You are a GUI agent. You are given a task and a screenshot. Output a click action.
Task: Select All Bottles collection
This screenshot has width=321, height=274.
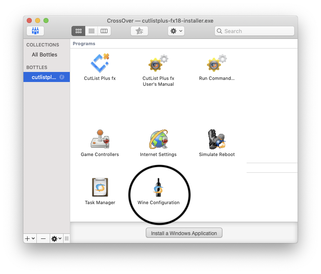tap(44, 54)
